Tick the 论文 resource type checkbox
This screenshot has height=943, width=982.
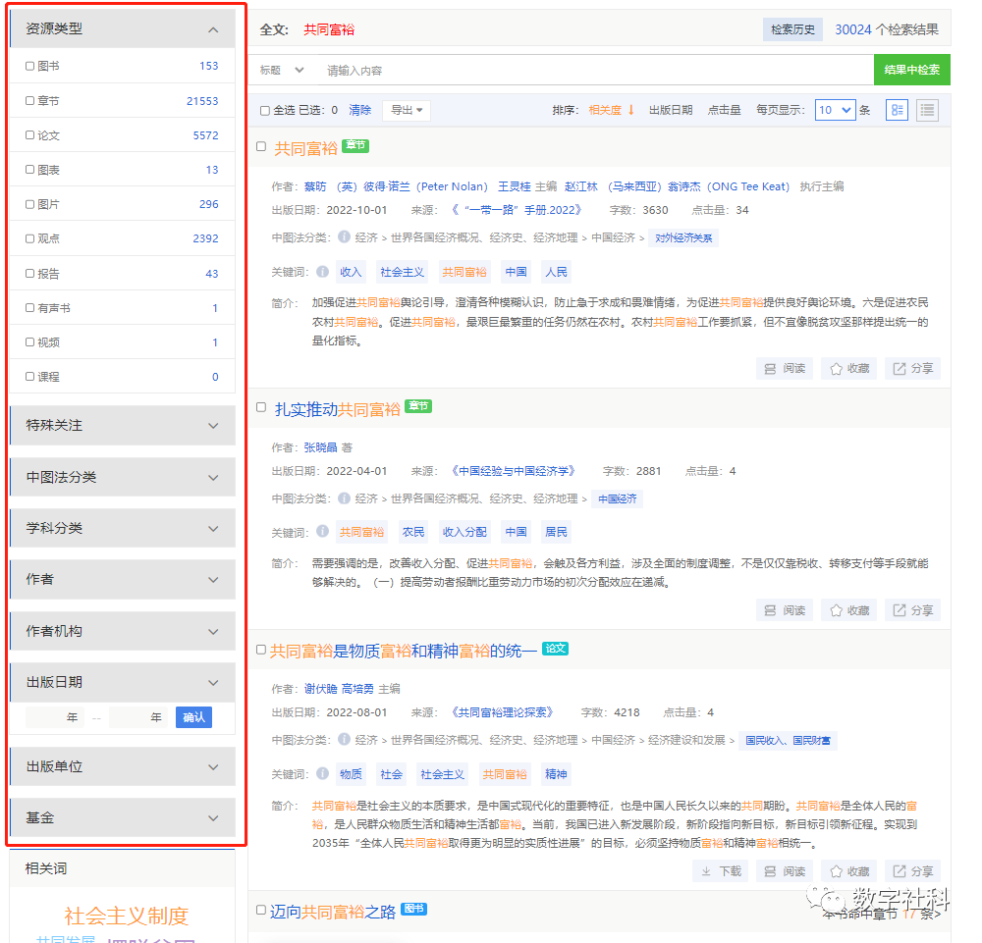pos(30,135)
